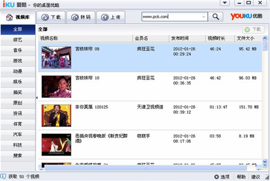Click in the www.pc6.com search field

pyautogui.click(x=170, y=17)
